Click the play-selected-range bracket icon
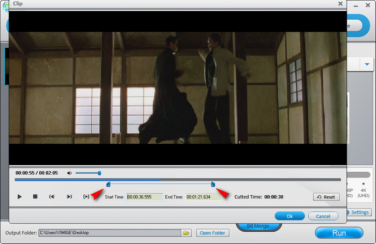The image size is (376, 244). coord(86,197)
